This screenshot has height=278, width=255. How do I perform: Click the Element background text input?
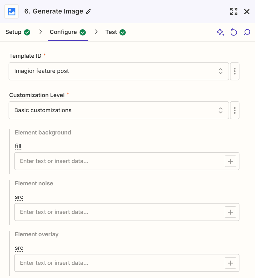point(119,161)
